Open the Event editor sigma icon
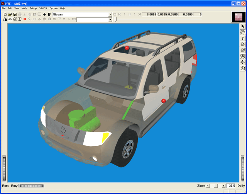This screenshot has height=194, width=247. pyautogui.click(x=20, y=19)
